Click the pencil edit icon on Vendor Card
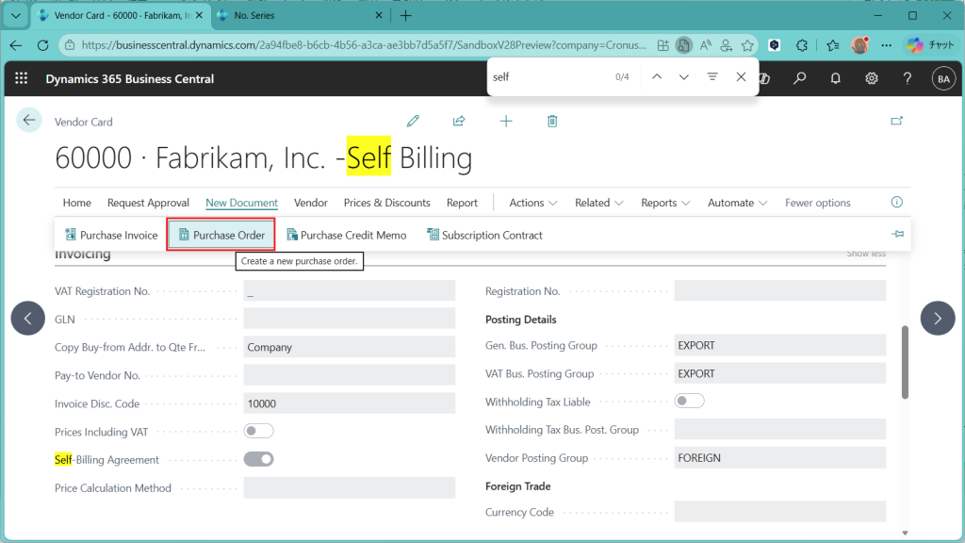Image resolution: width=965 pixels, height=543 pixels. pyautogui.click(x=413, y=121)
